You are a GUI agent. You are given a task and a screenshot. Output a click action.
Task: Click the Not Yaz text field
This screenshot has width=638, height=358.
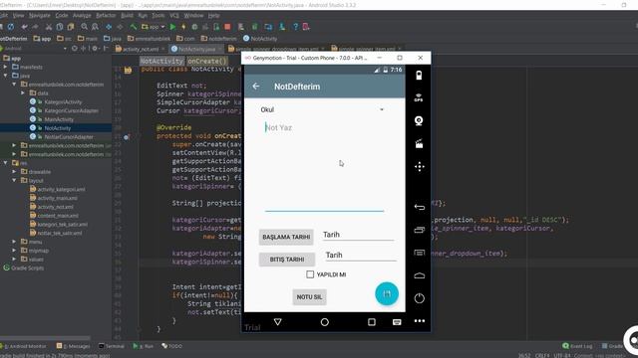click(x=324, y=167)
